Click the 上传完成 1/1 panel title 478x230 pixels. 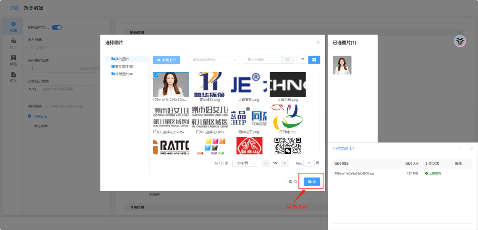point(343,149)
